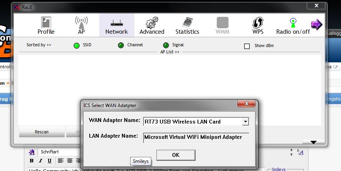Screen dimensions: 341x171
Task: Rescan for access points
Action: [x=42, y=132]
